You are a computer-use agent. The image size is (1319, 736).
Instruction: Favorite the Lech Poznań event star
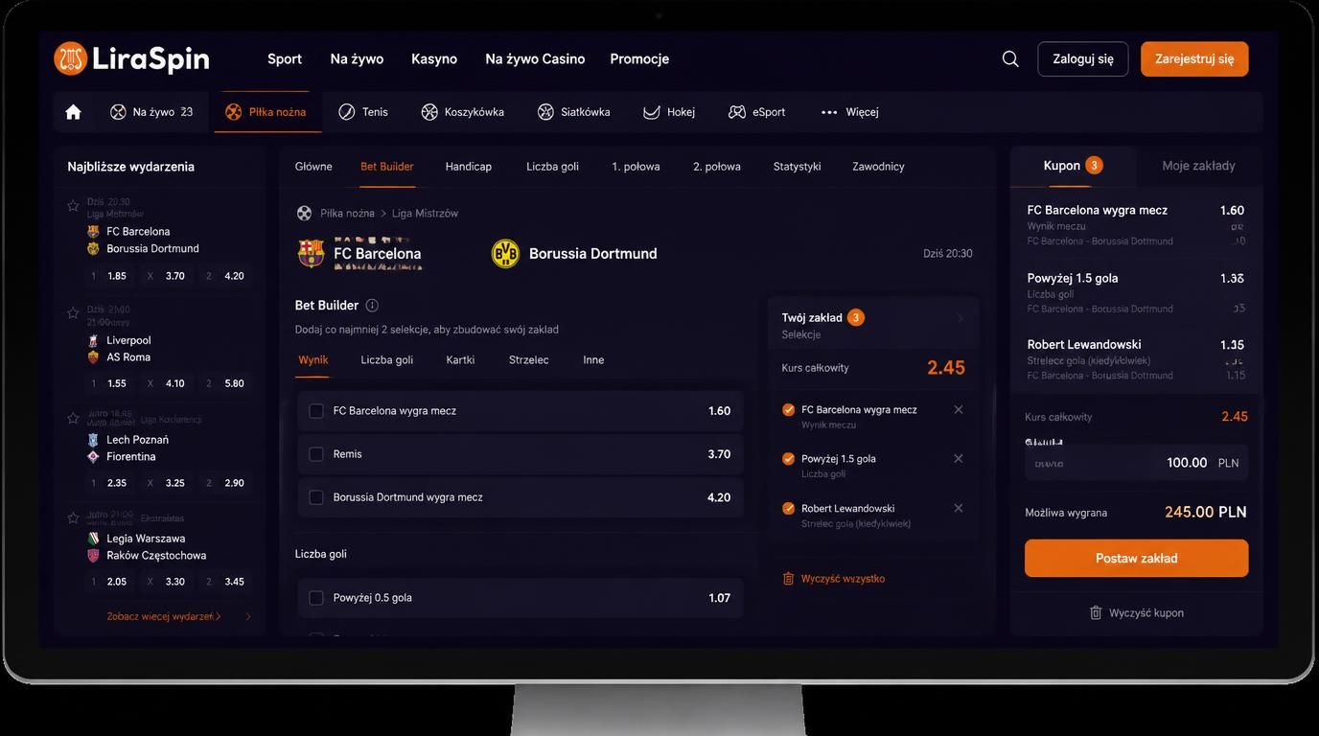pyautogui.click(x=73, y=418)
